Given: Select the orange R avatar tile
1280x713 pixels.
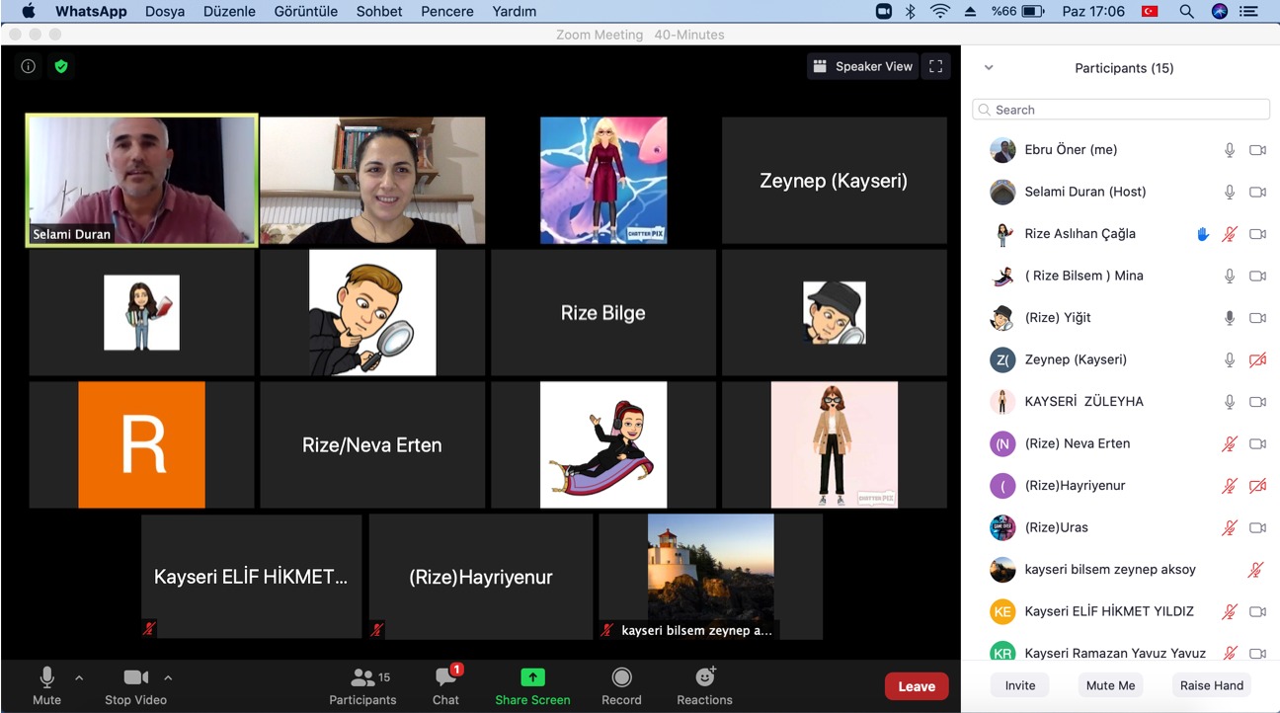Looking at the screenshot, I should coord(141,444).
